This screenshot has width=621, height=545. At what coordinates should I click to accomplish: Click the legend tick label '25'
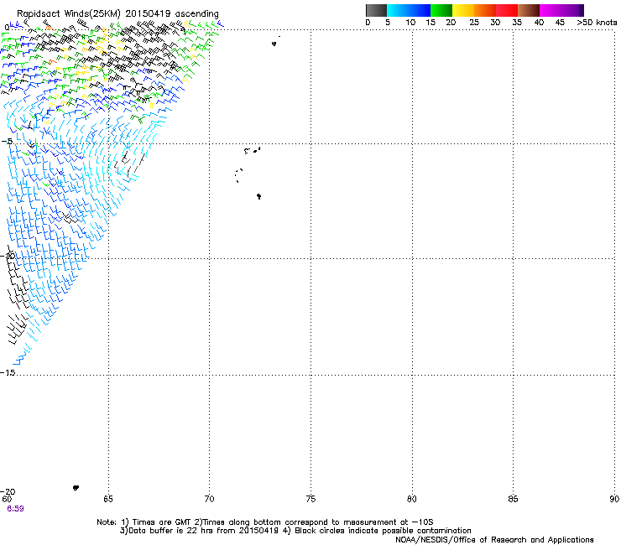click(474, 23)
